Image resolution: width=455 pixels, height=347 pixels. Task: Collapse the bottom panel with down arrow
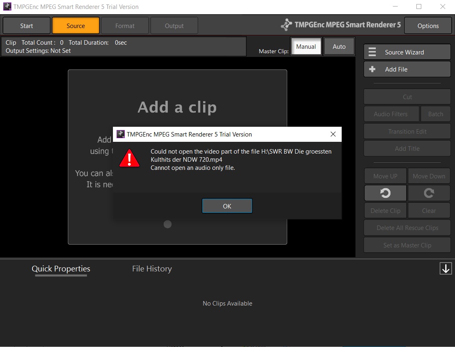point(446,268)
